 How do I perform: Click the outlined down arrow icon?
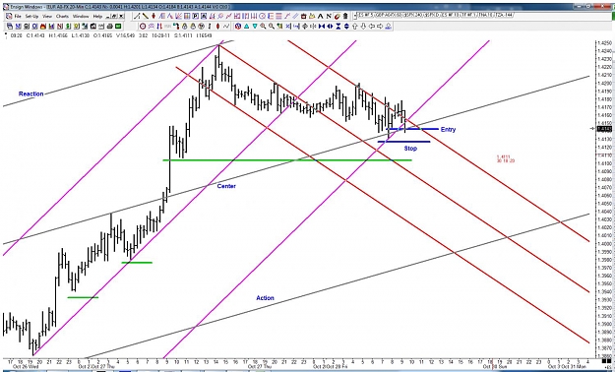click(363, 27)
